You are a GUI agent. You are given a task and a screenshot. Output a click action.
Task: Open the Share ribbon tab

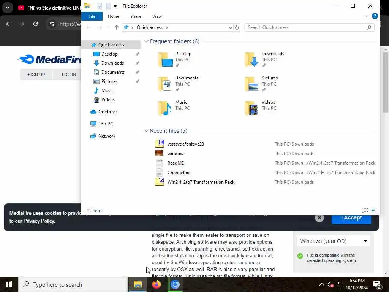tap(136, 16)
